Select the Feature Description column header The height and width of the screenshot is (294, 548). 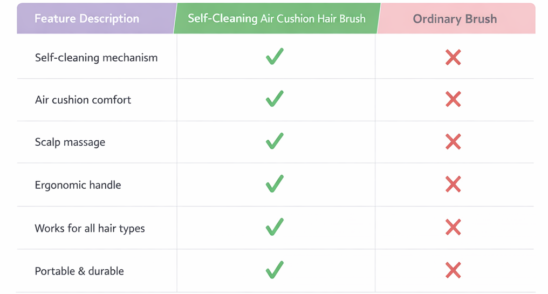coord(87,18)
